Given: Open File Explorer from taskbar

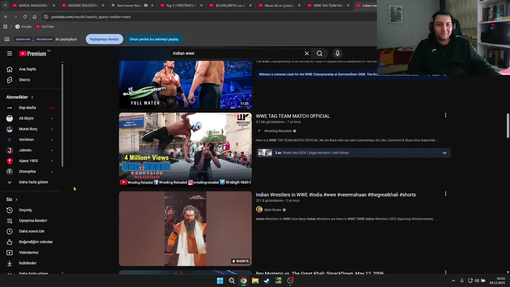Looking at the screenshot, I should (255, 281).
